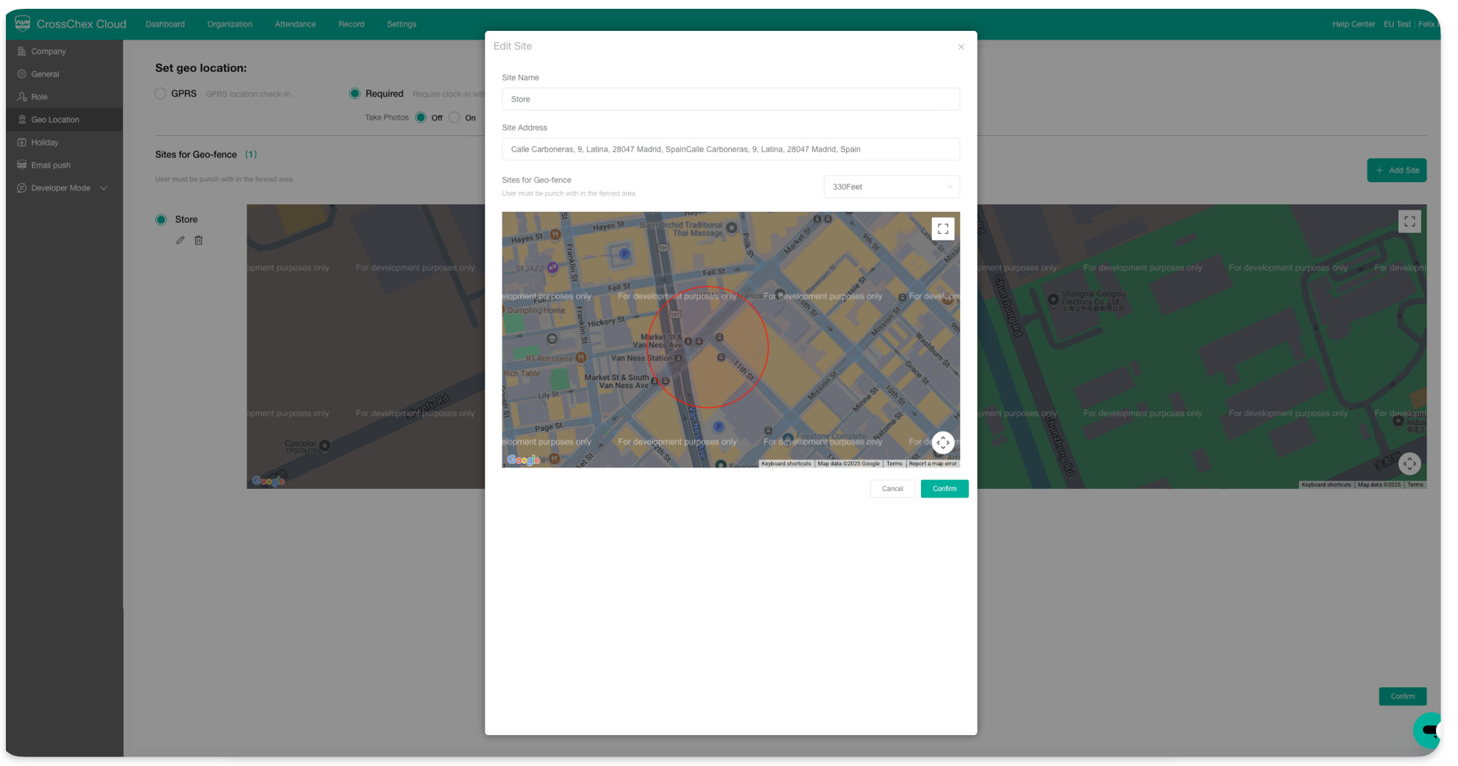This screenshot has height=766, width=1458.
Task: Click the Site Name input field
Action: pos(730,99)
